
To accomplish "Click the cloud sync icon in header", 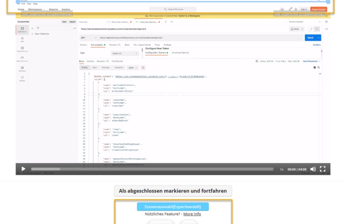I will 282,9.
